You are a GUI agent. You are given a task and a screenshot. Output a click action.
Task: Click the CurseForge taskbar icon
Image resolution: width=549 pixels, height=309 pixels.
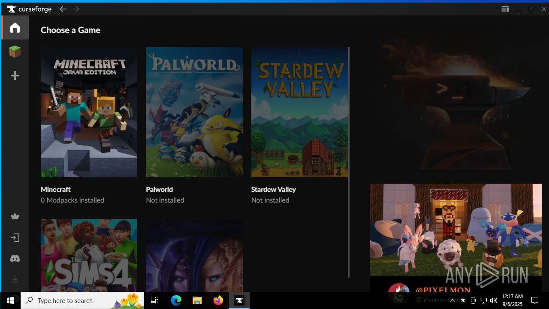[239, 300]
